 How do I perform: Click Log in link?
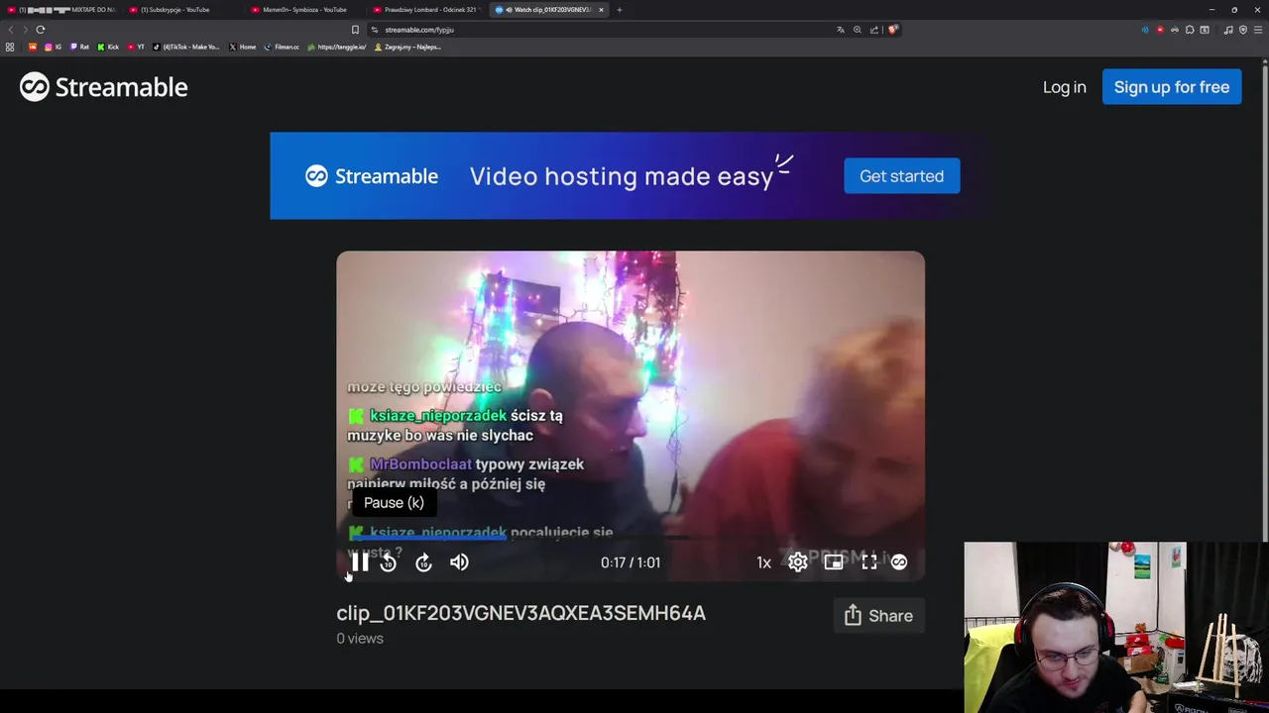tap(1064, 87)
